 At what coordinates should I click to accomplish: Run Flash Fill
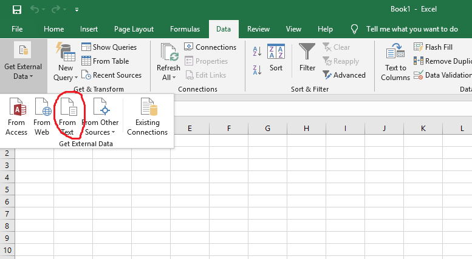tap(433, 47)
